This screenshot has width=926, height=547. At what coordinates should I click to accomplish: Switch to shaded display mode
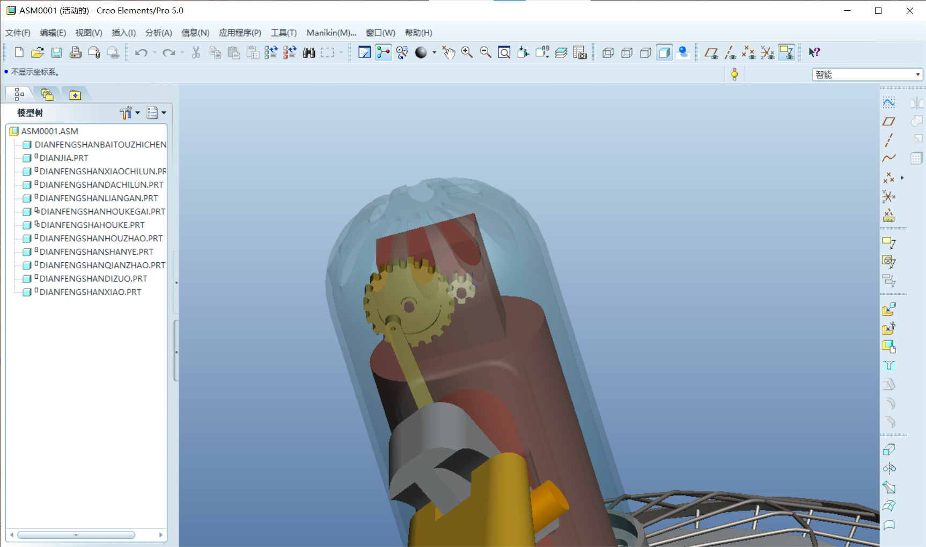[x=664, y=53]
